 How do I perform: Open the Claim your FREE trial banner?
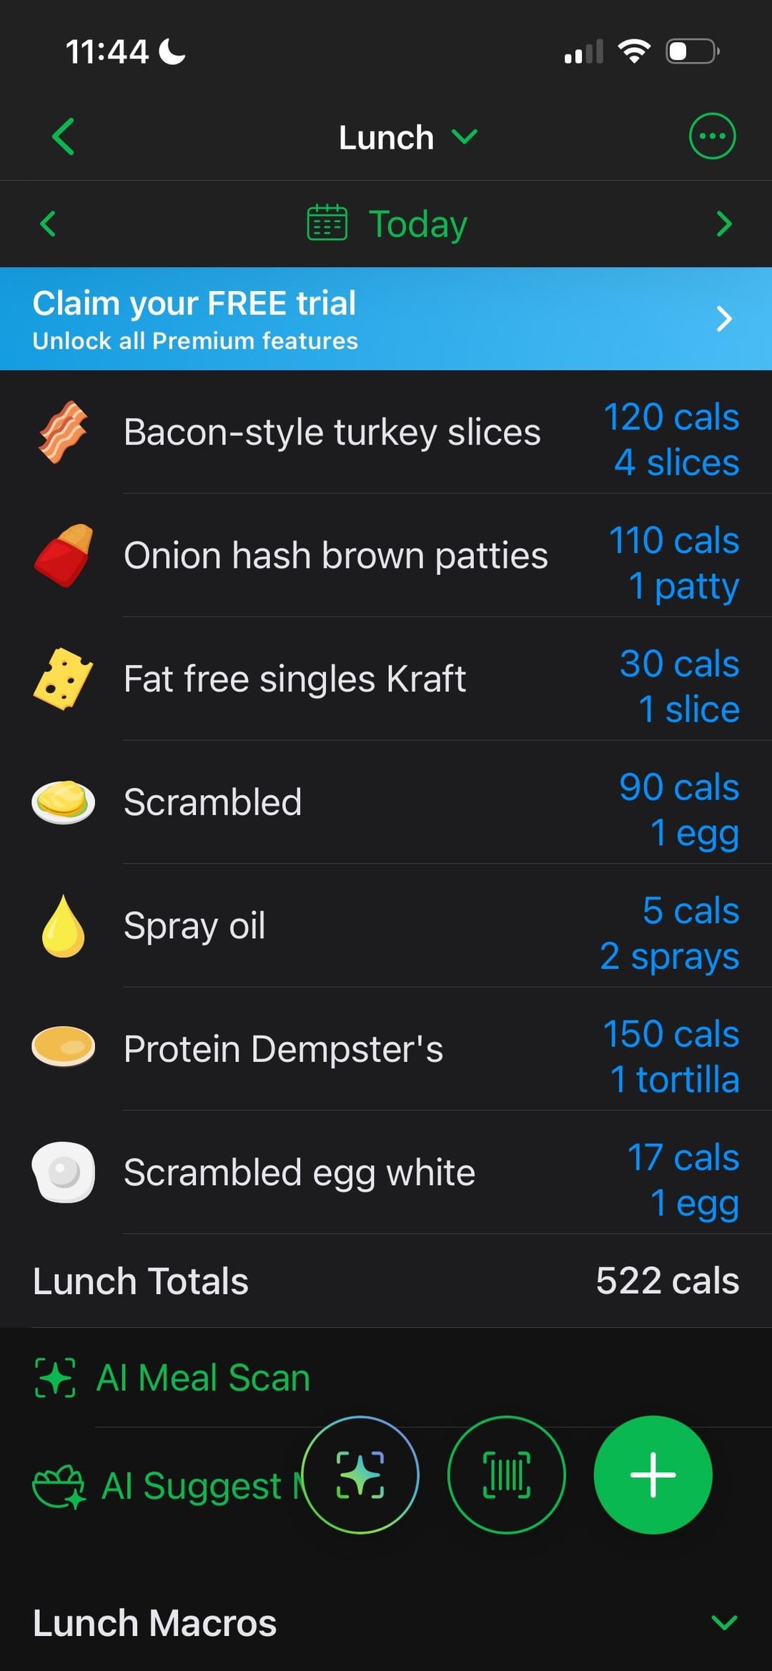pyautogui.click(x=386, y=319)
